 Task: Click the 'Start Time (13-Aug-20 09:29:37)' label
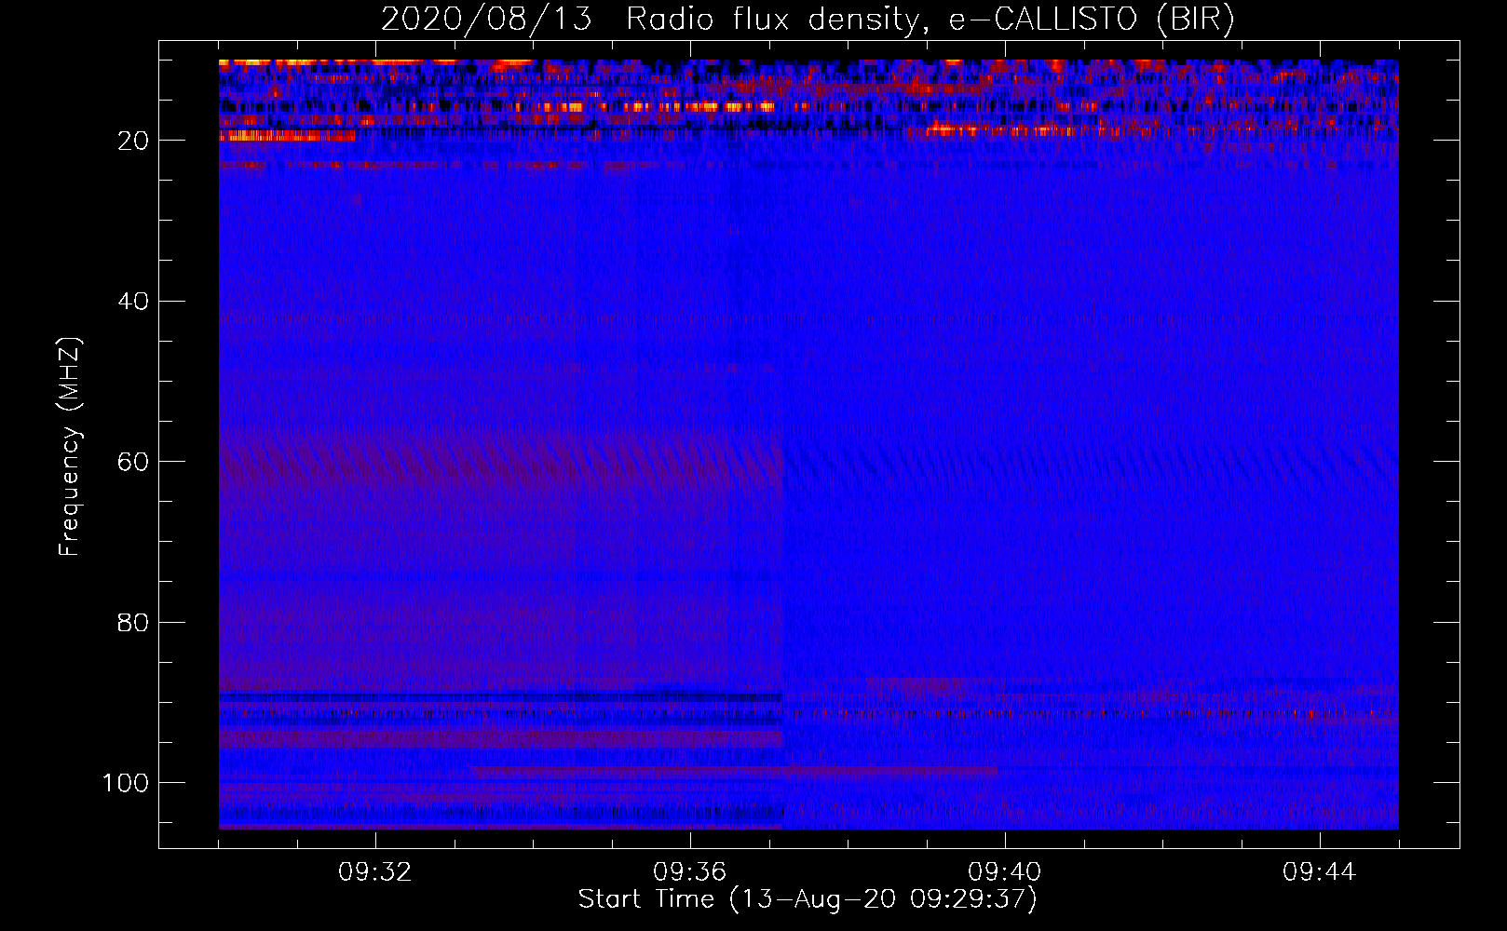pyautogui.click(x=808, y=899)
